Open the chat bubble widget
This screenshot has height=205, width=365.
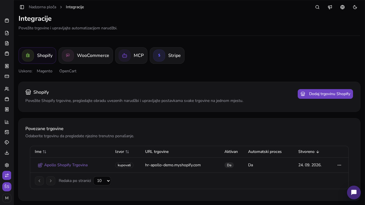point(354,192)
